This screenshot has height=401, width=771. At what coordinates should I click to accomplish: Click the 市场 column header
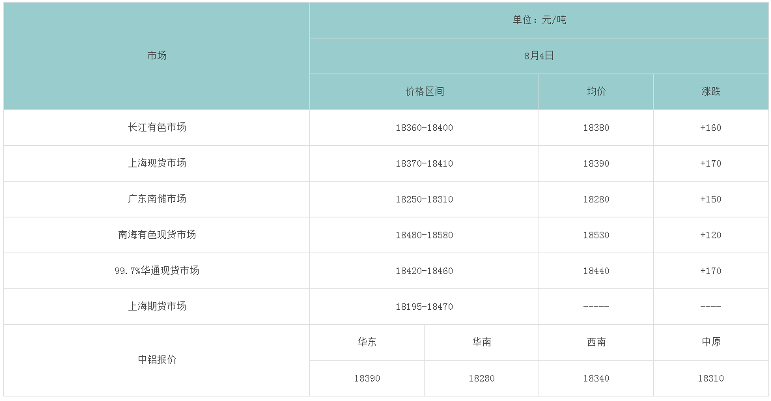157,56
